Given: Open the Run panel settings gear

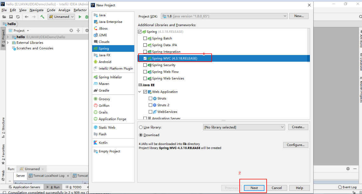Looking at the screenshot, I should 348,169.
